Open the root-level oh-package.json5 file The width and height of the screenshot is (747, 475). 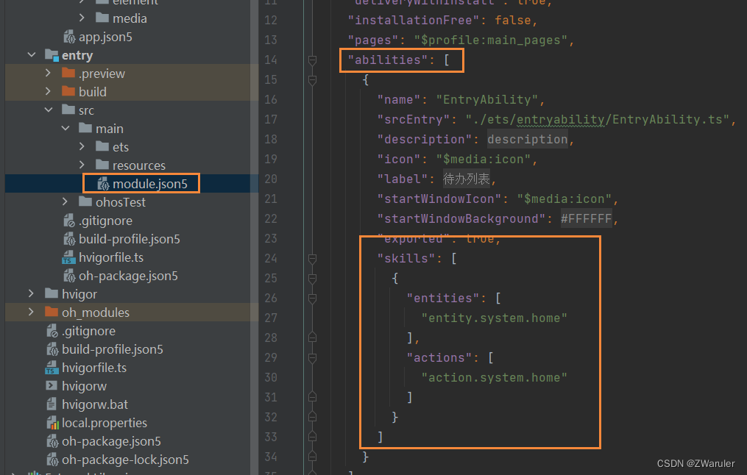(111, 441)
